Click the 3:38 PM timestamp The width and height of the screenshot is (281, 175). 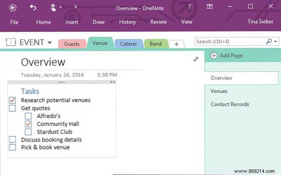click(107, 75)
